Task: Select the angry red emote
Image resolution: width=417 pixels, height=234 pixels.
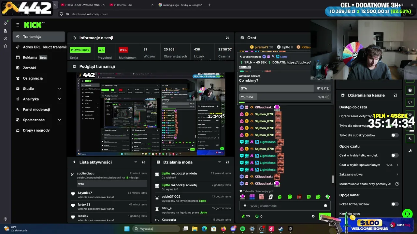Action: pyautogui.click(x=299, y=197)
